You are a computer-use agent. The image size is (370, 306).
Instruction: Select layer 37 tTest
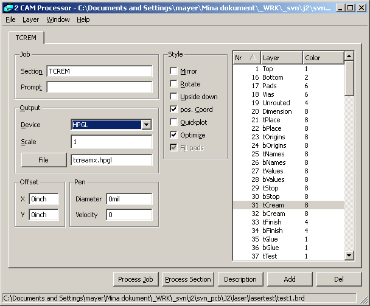click(289, 256)
